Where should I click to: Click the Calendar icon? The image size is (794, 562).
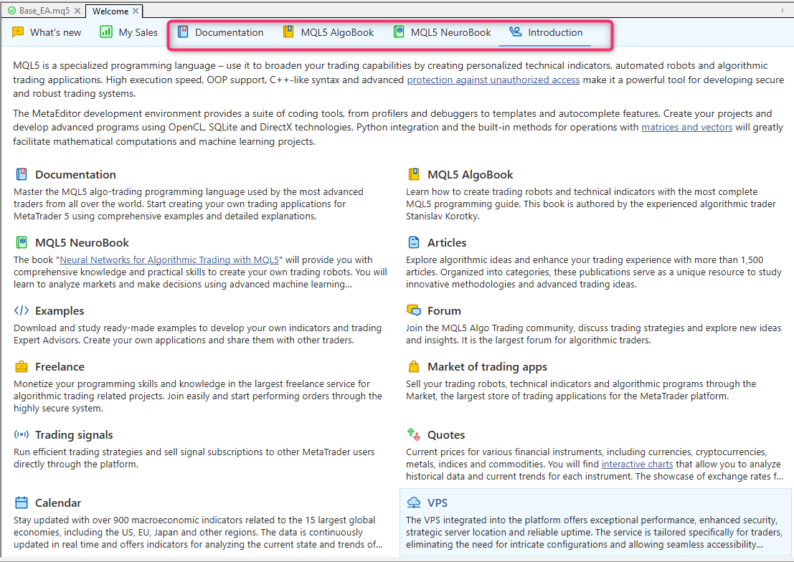22,503
